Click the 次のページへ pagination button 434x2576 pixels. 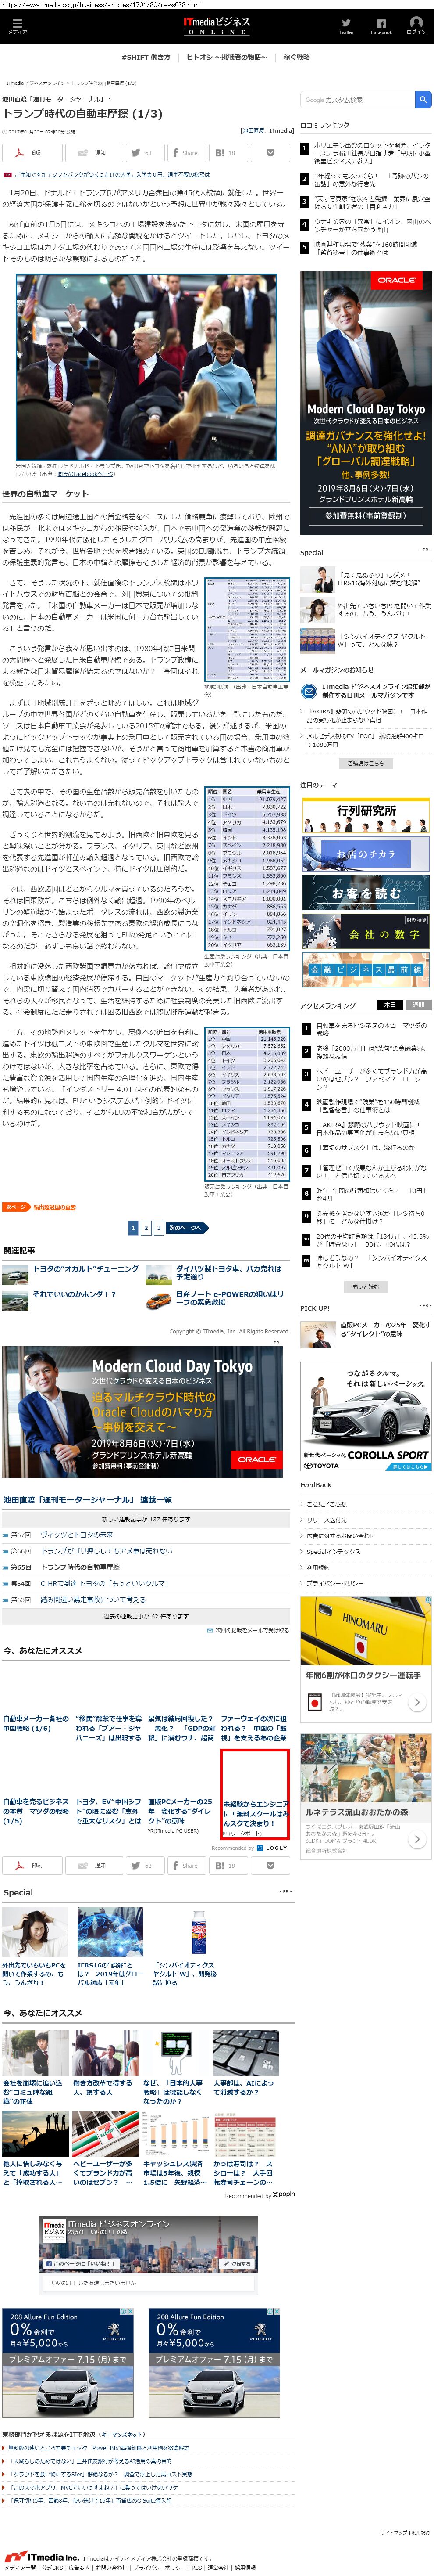[x=187, y=1227]
